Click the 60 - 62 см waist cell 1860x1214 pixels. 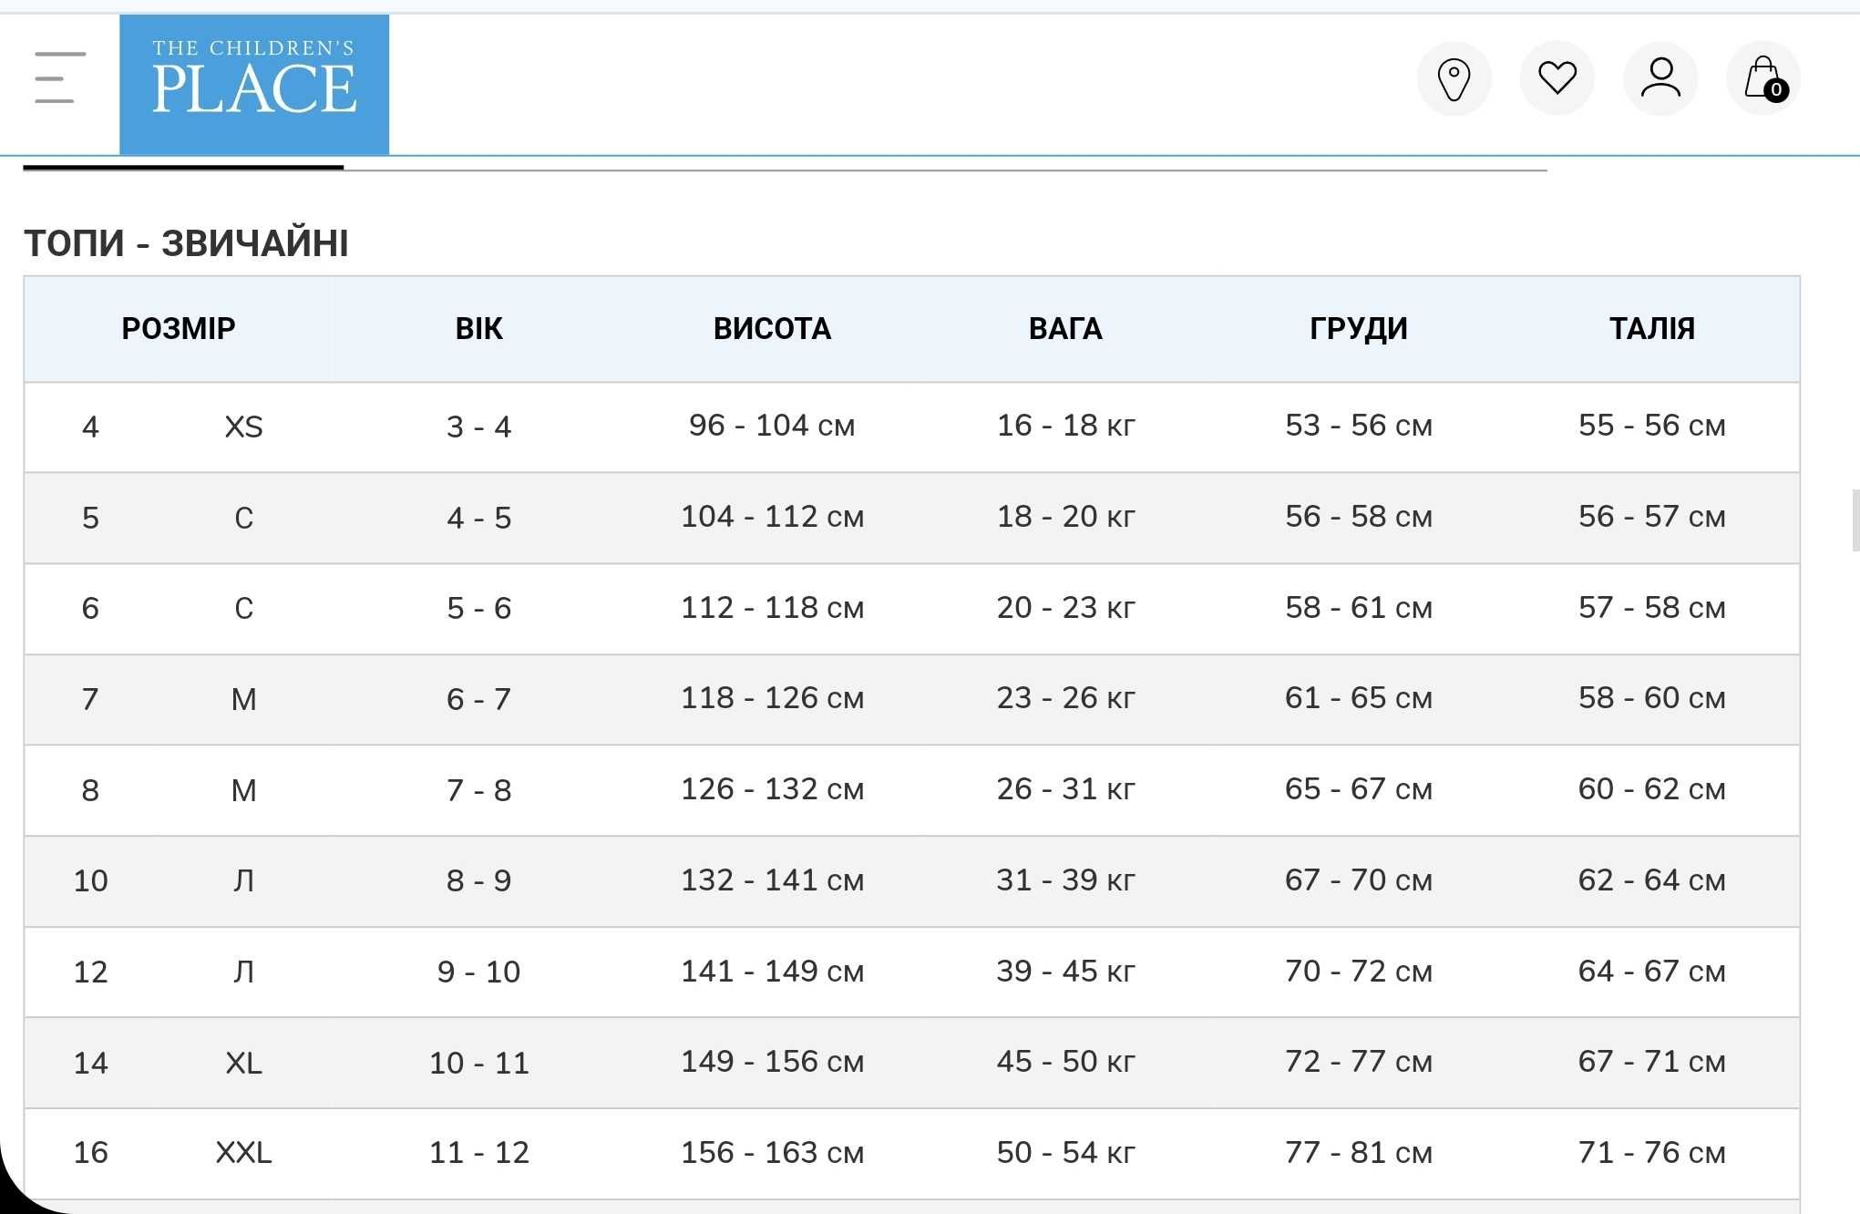click(x=1652, y=788)
